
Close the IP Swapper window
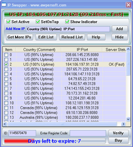(x=128, y=5)
